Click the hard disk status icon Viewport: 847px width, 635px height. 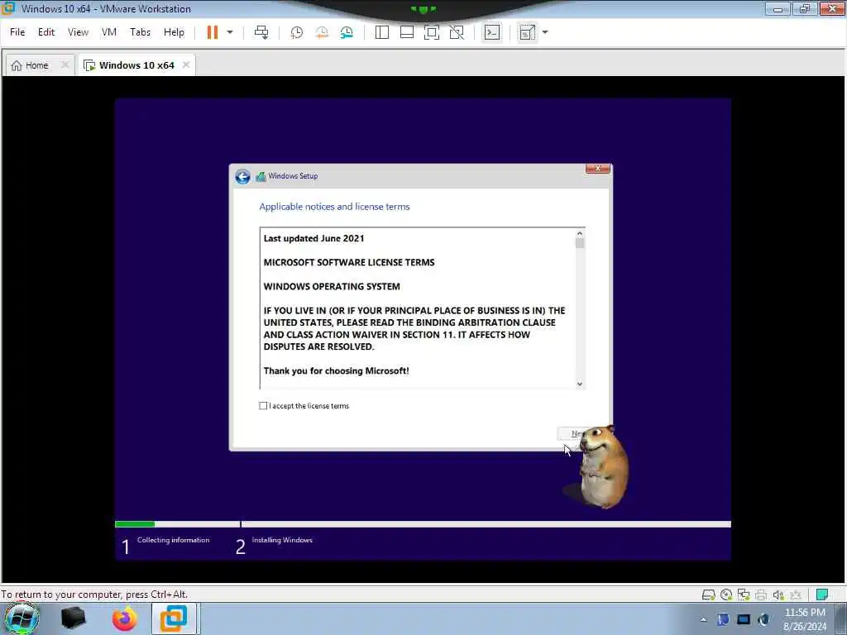pyautogui.click(x=708, y=594)
